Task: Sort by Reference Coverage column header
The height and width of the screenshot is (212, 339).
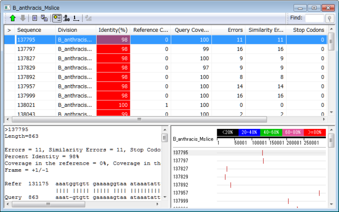Action: click(x=151, y=30)
